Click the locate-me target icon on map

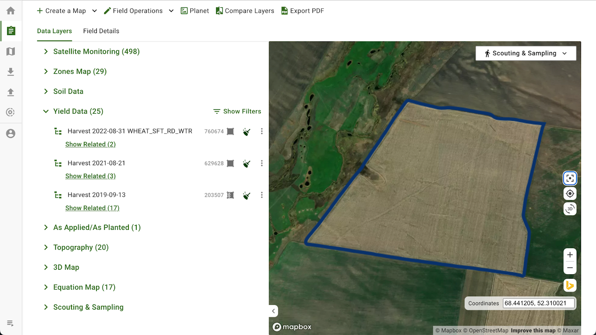tap(570, 194)
